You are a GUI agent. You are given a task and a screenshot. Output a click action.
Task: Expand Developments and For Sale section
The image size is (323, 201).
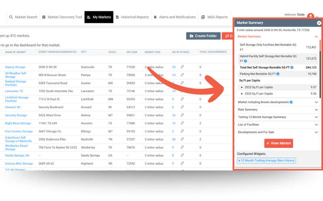[x=317, y=132]
